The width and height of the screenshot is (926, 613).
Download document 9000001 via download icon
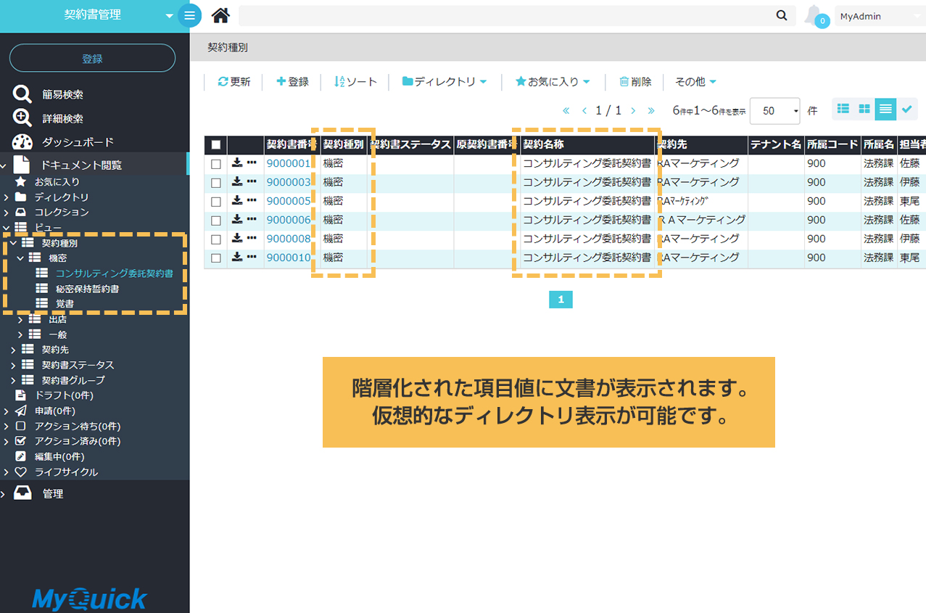[237, 163]
